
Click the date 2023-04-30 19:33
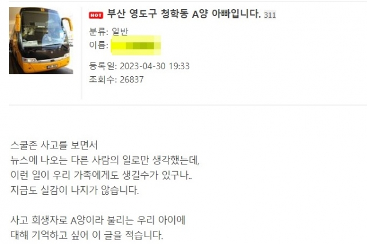click(x=155, y=66)
